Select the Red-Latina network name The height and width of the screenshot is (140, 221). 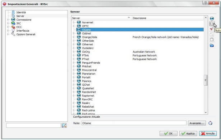[88, 110]
